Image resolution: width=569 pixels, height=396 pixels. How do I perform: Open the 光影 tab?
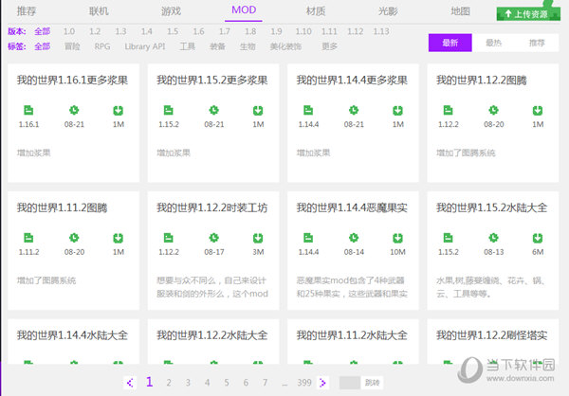pyautogui.click(x=388, y=11)
